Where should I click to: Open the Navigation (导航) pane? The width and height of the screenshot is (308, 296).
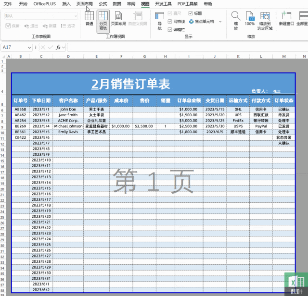tap(159, 21)
